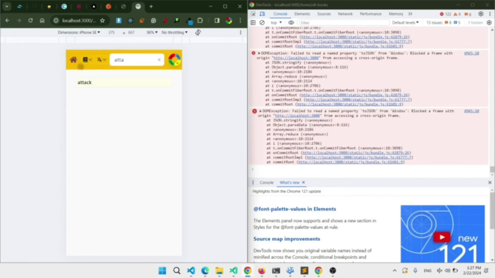Open DevTools settings gear in the top bar
Viewport: 495px width, 278px height.
point(481,14)
